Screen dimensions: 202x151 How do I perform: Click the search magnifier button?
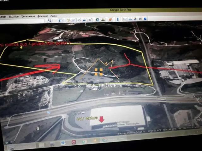[x=50, y=20]
